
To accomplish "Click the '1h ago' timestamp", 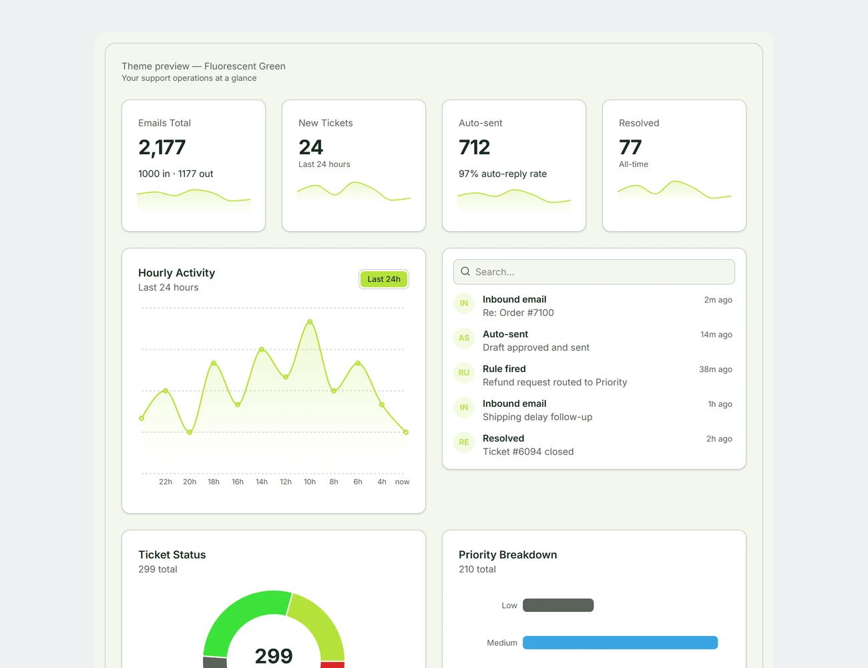I will tap(720, 404).
